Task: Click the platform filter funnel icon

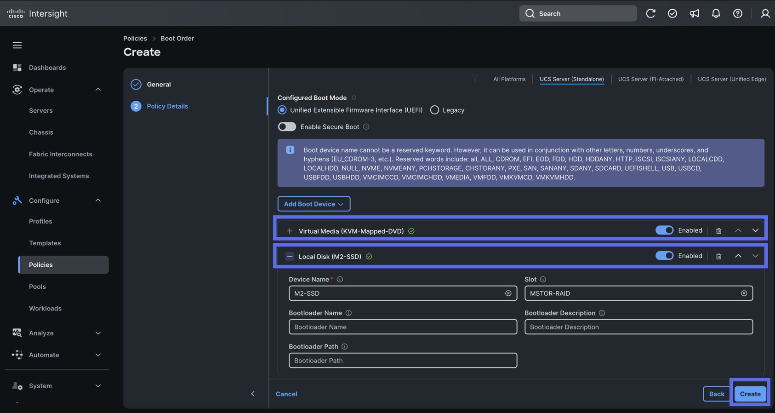Action: [475, 78]
